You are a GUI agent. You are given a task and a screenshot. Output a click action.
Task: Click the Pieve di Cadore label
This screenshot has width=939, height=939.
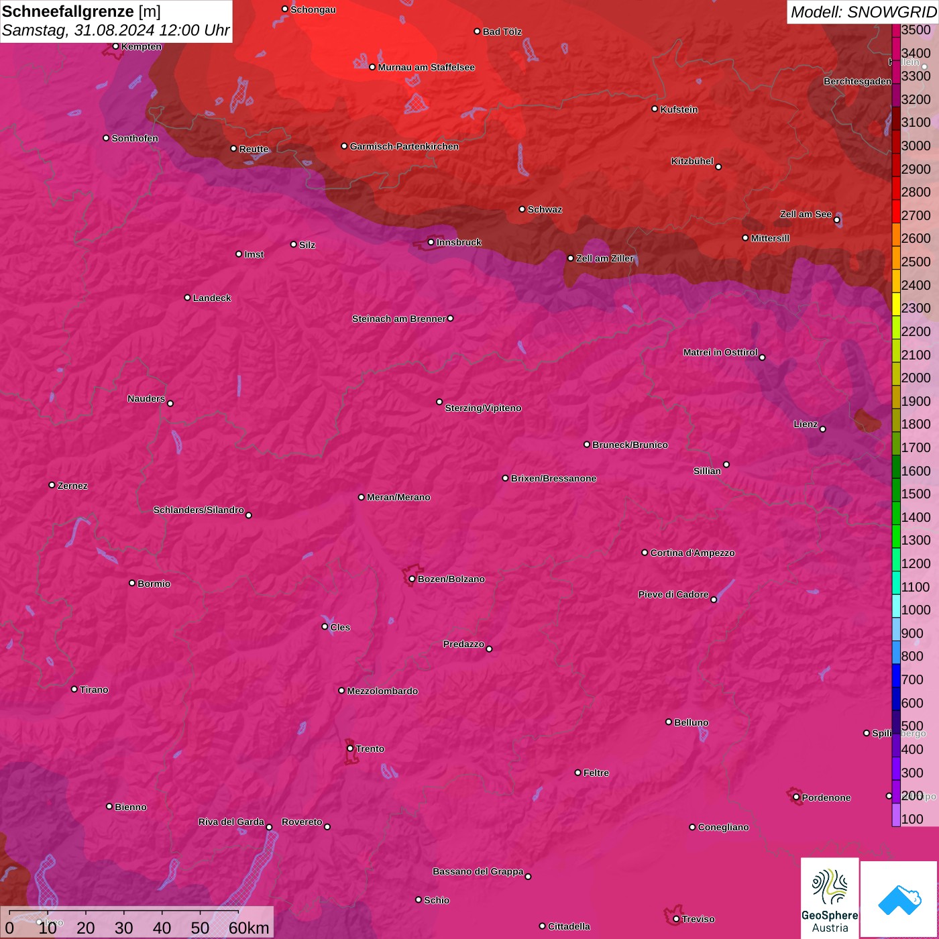click(673, 594)
